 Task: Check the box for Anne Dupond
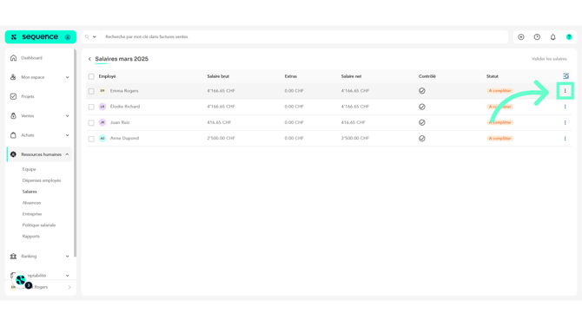coord(91,139)
